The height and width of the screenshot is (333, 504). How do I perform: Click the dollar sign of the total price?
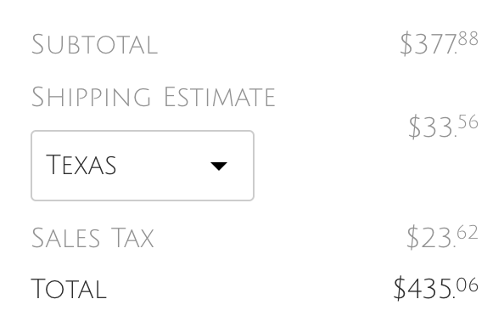(x=400, y=288)
